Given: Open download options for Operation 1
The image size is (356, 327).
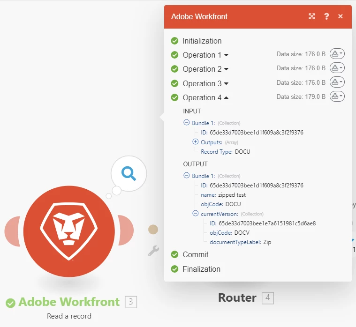Looking at the screenshot, I should tap(337, 54).
